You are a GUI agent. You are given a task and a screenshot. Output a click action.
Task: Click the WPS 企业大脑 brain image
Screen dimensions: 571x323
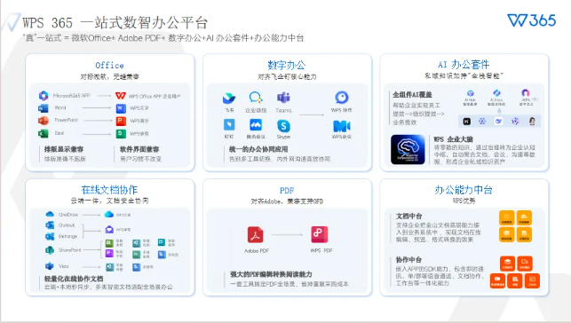coord(408,149)
